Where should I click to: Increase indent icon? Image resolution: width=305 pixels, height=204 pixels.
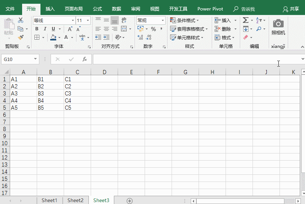(x=106, y=37)
